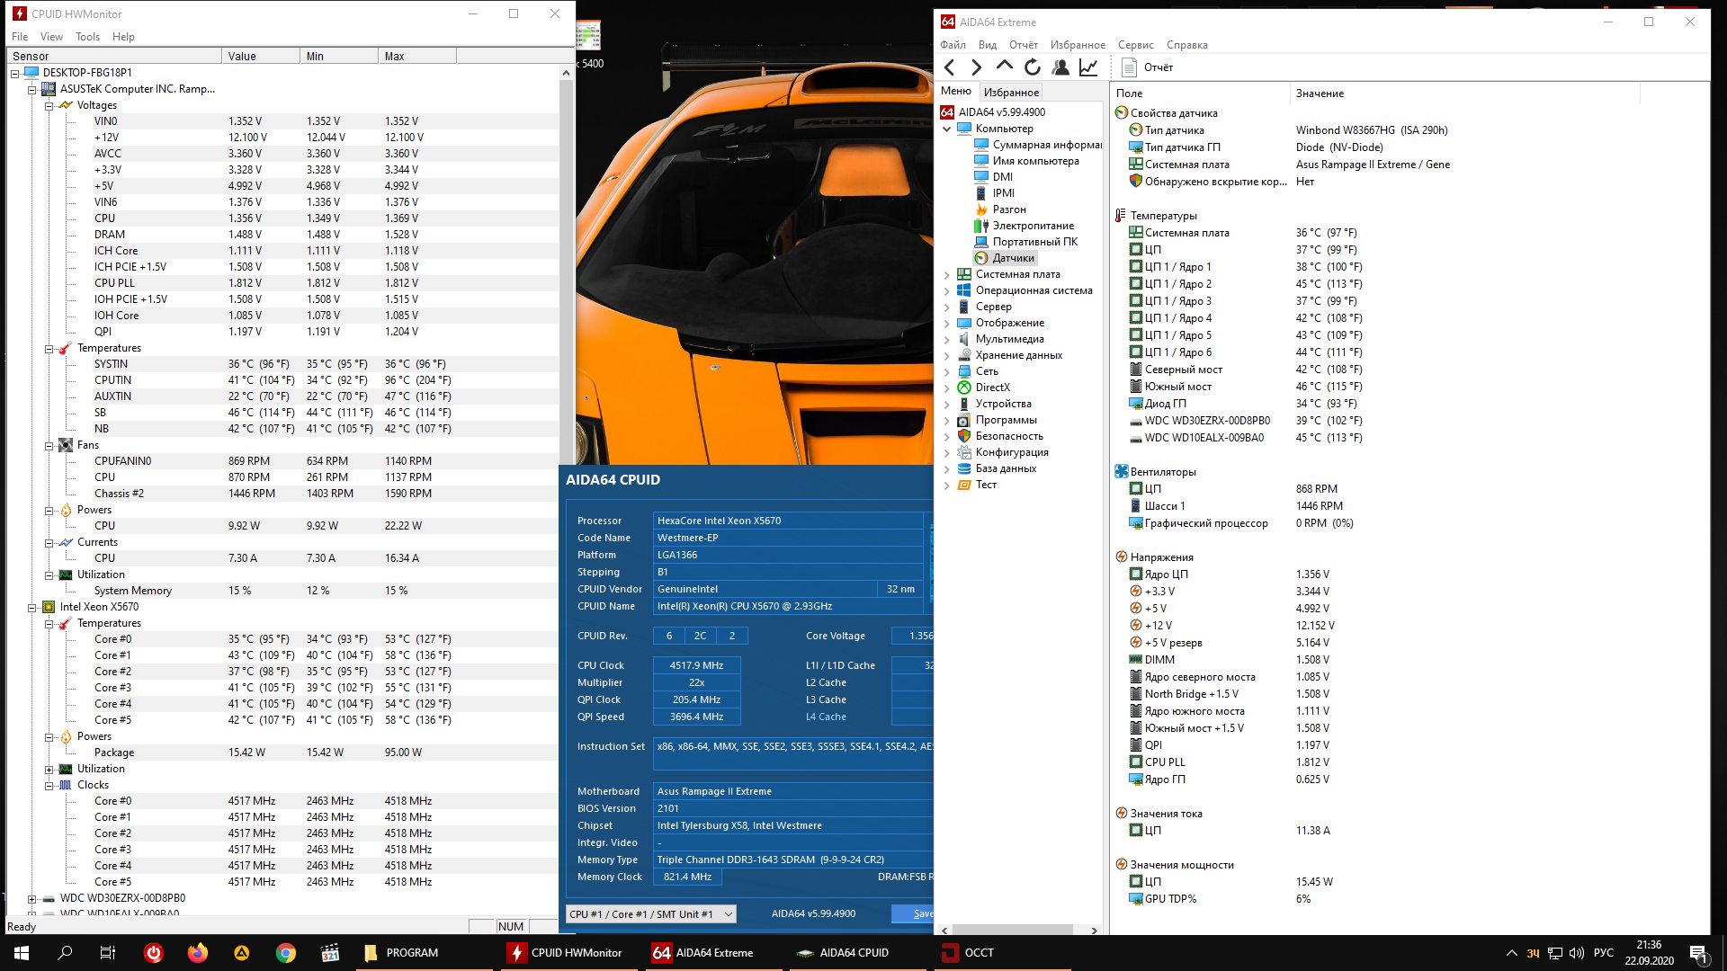The width and height of the screenshot is (1727, 971).
Task: Click the Up level arrow in AIDA64
Action: pyautogui.click(x=1005, y=67)
